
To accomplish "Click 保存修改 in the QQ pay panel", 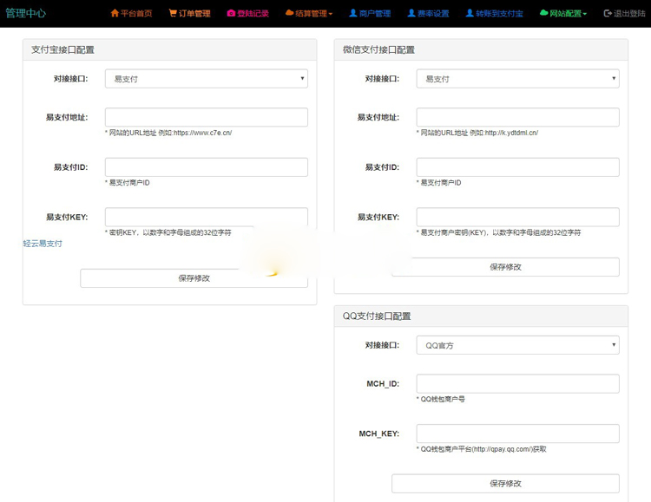I will pos(505,483).
